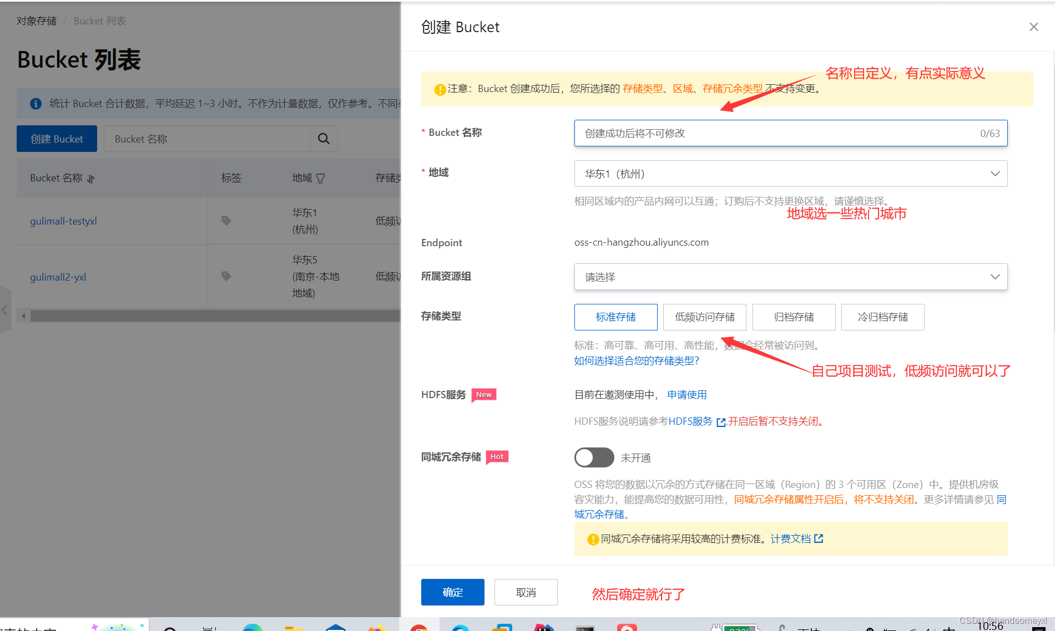Toggle the 同城冗余存储 switch
1055x631 pixels.
(x=594, y=457)
